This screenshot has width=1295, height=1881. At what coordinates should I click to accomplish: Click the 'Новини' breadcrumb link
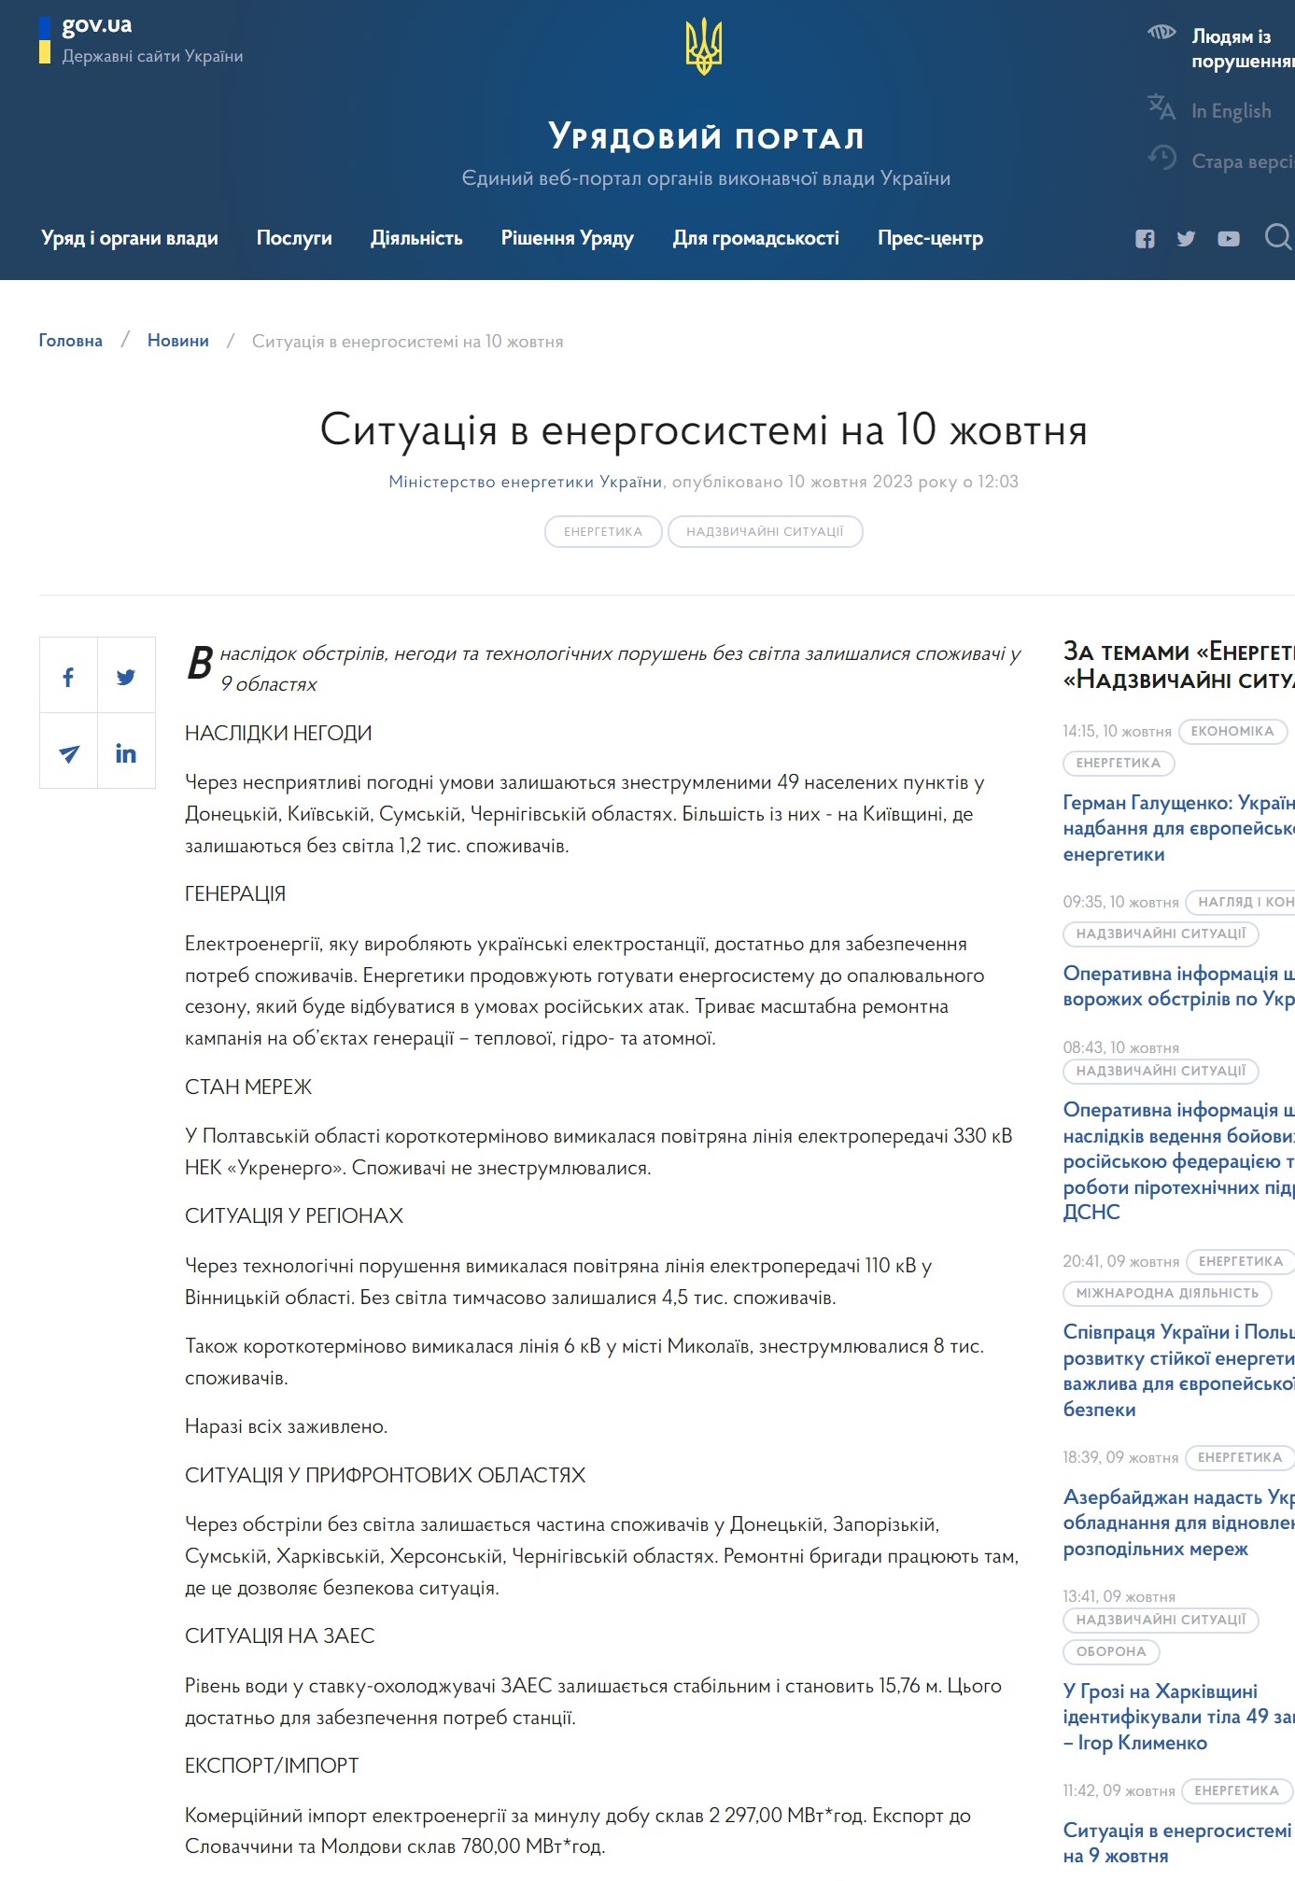[x=178, y=341]
